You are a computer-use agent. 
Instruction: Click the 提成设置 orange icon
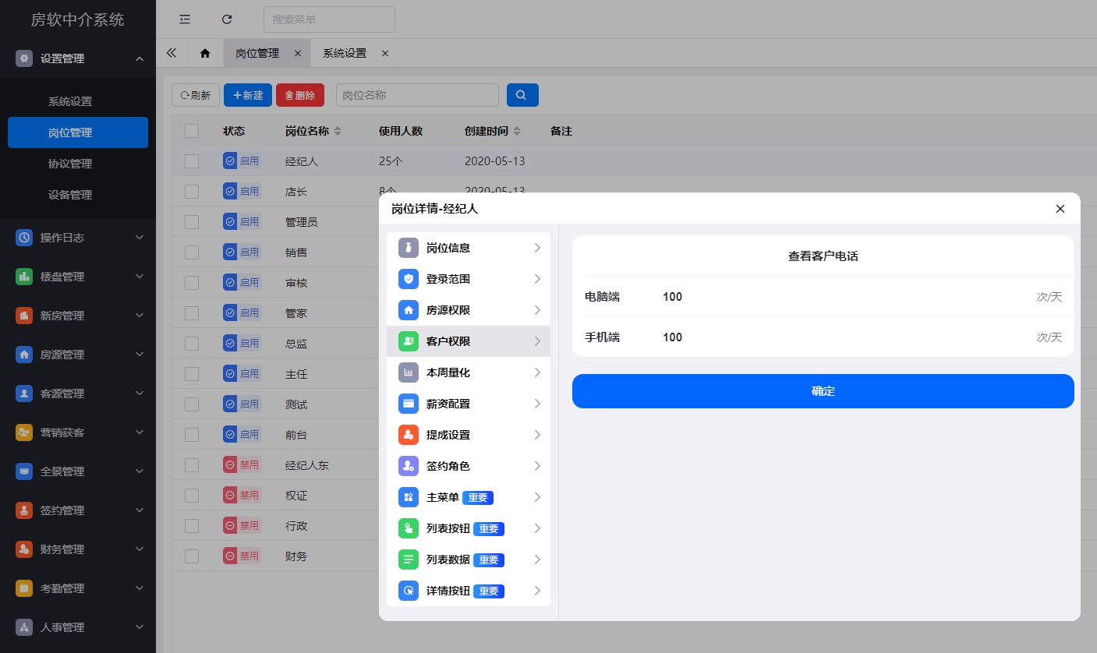point(409,435)
